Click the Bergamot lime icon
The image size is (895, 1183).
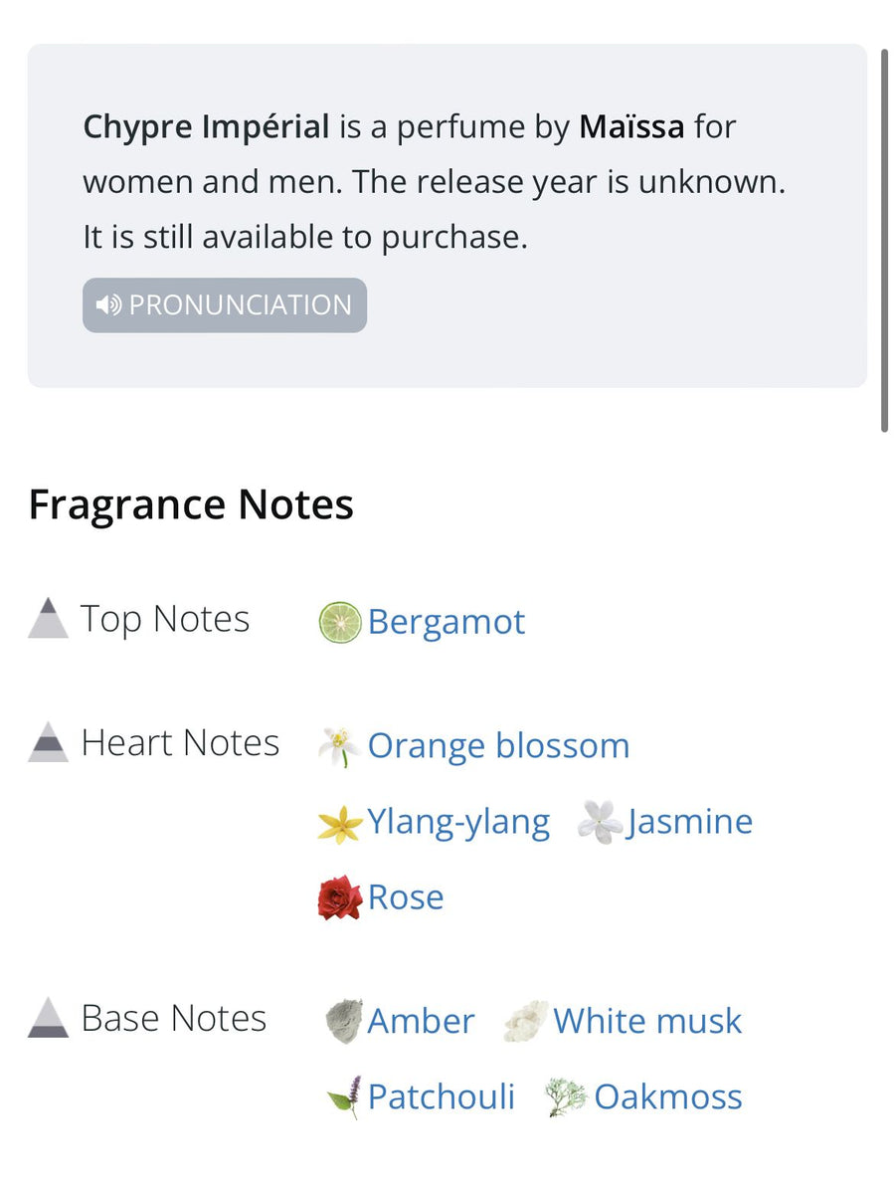point(339,623)
